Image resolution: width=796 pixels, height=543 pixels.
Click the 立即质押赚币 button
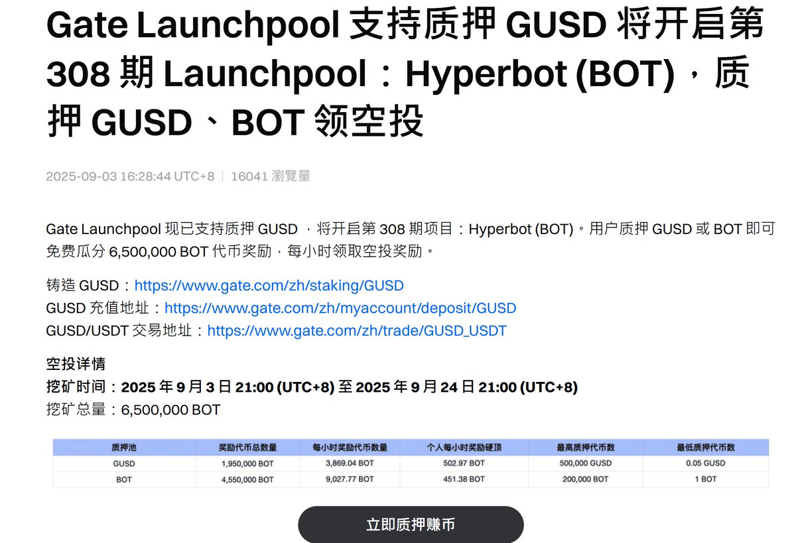point(411,524)
